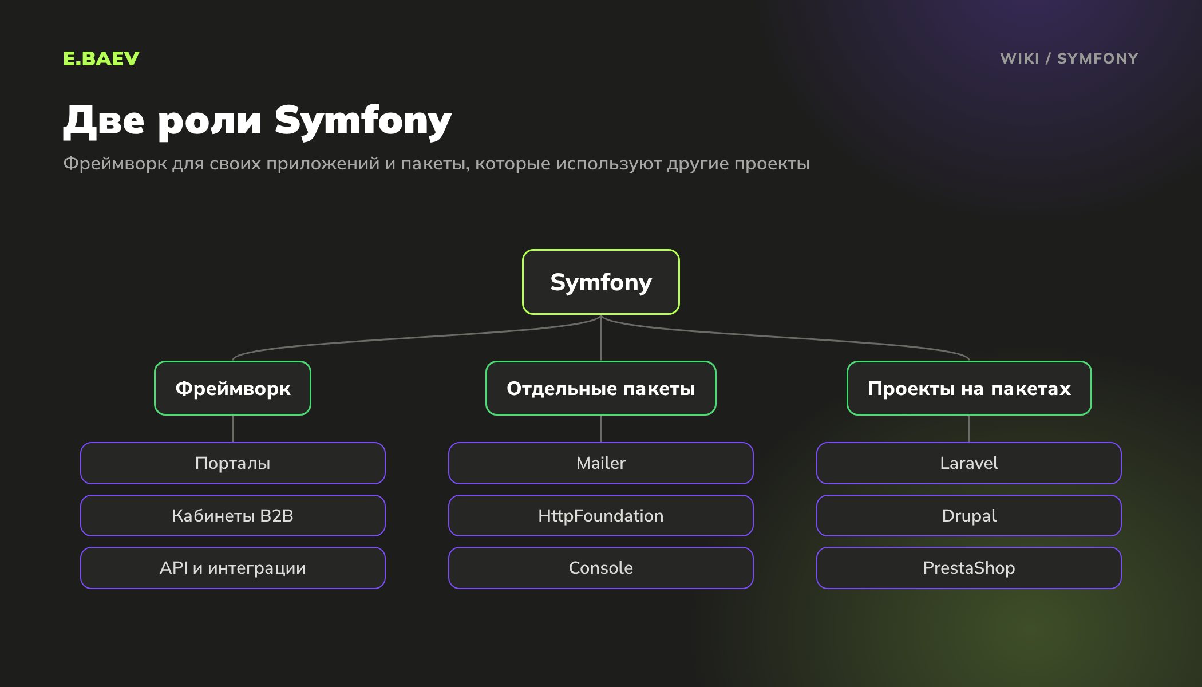Click the E.BAEV logo text
1202x687 pixels.
tap(101, 58)
